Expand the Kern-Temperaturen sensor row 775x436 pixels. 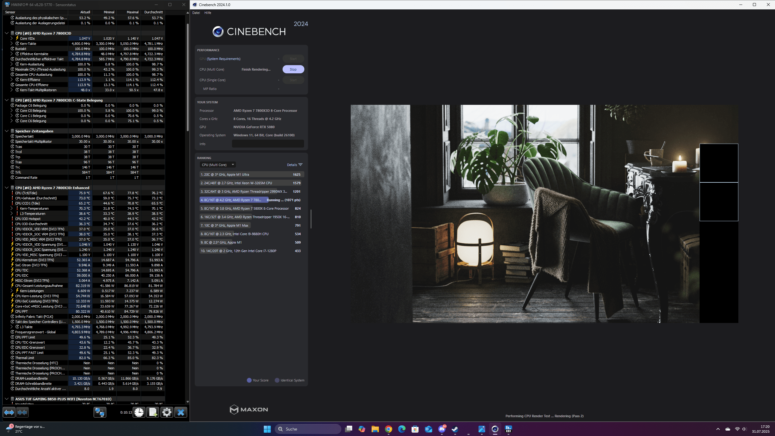click(x=12, y=208)
